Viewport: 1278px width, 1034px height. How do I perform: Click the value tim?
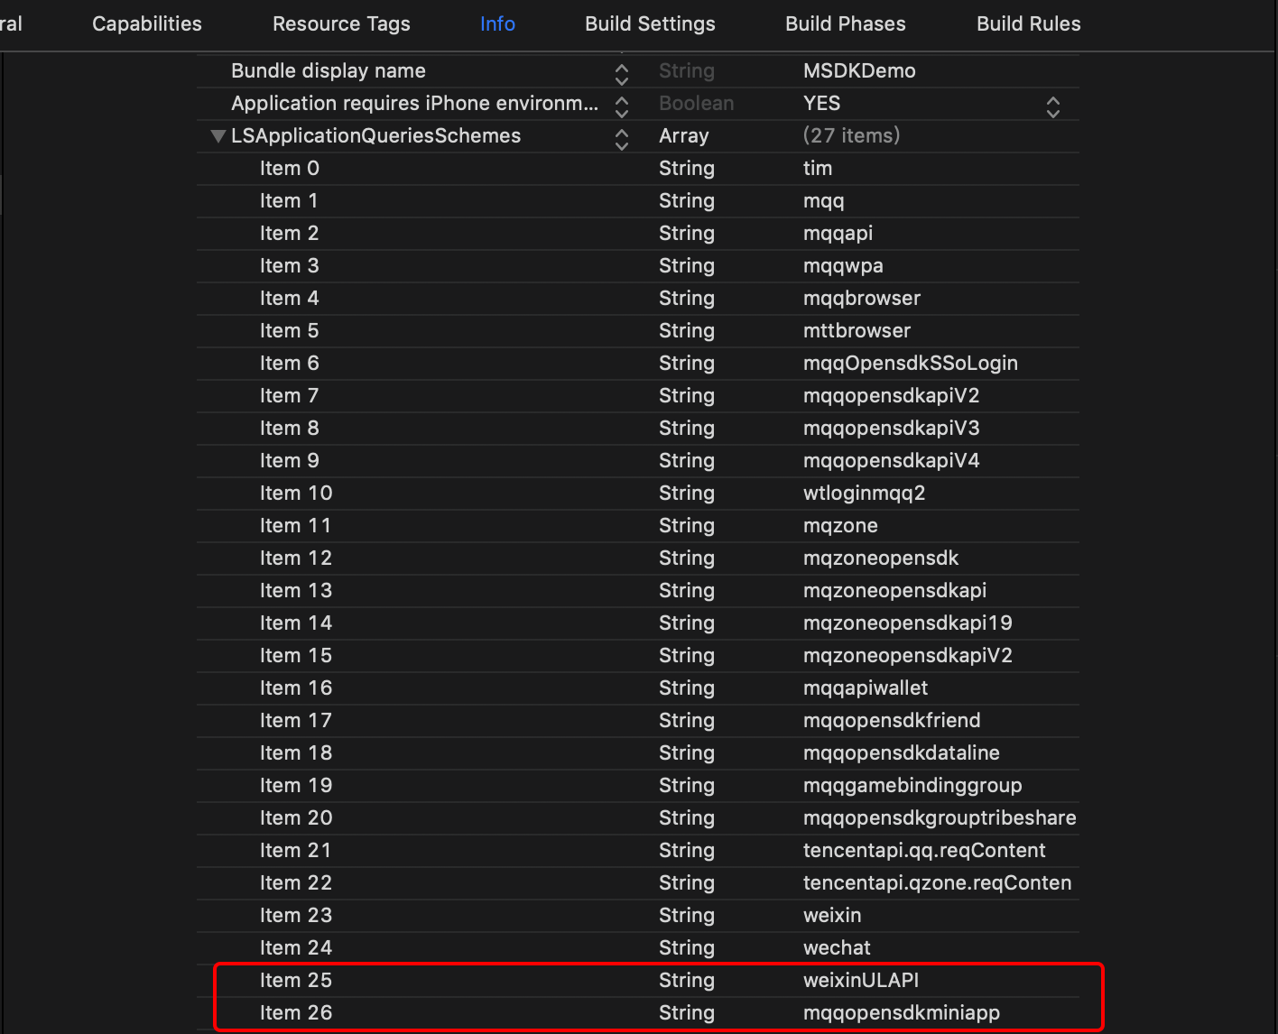tap(818, 169)
